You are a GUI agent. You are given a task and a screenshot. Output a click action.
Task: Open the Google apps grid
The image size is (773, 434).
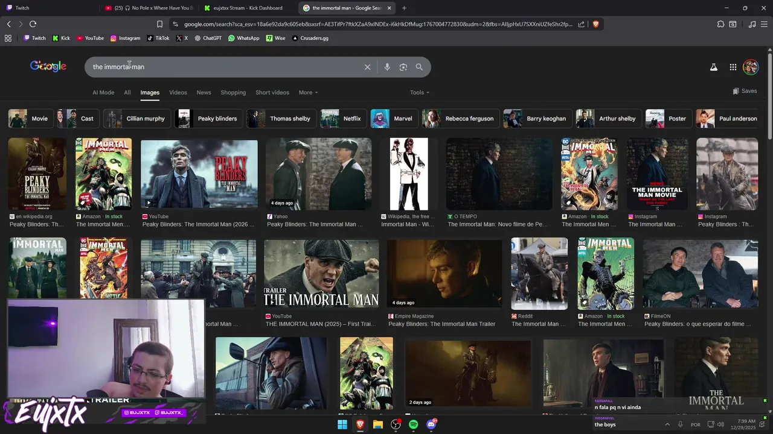click(733, 67)
